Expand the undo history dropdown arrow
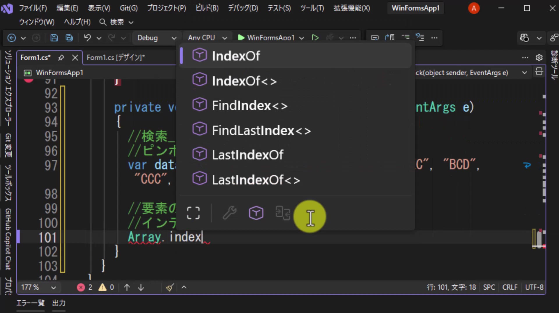559x313 pixels. [x=99, y=38]
